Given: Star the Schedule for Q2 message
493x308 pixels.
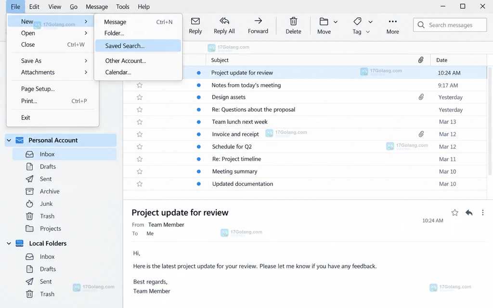Looking at the screenshot, I should [x=140, y=147].
